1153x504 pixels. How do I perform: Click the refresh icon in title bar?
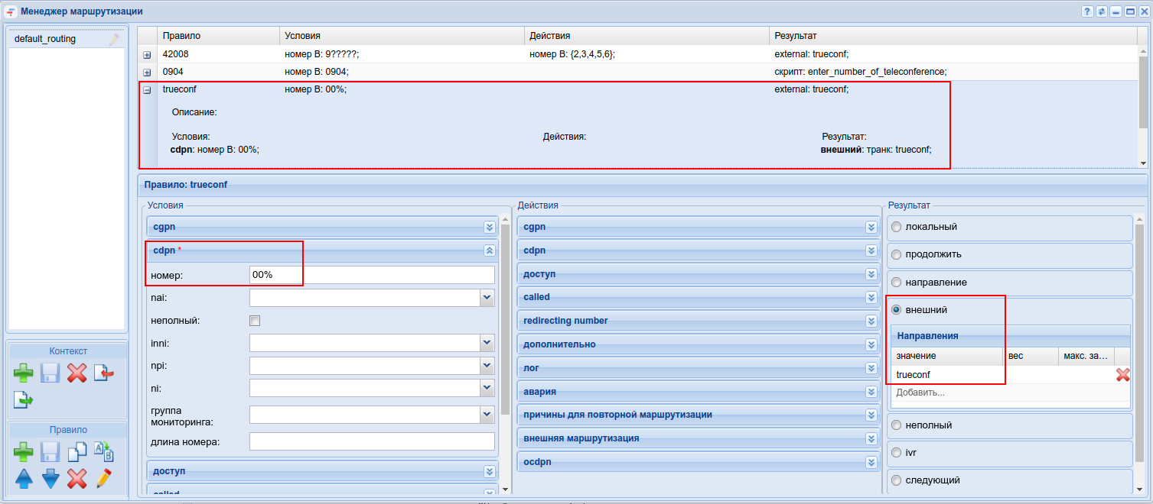(x=1102, y=11)
